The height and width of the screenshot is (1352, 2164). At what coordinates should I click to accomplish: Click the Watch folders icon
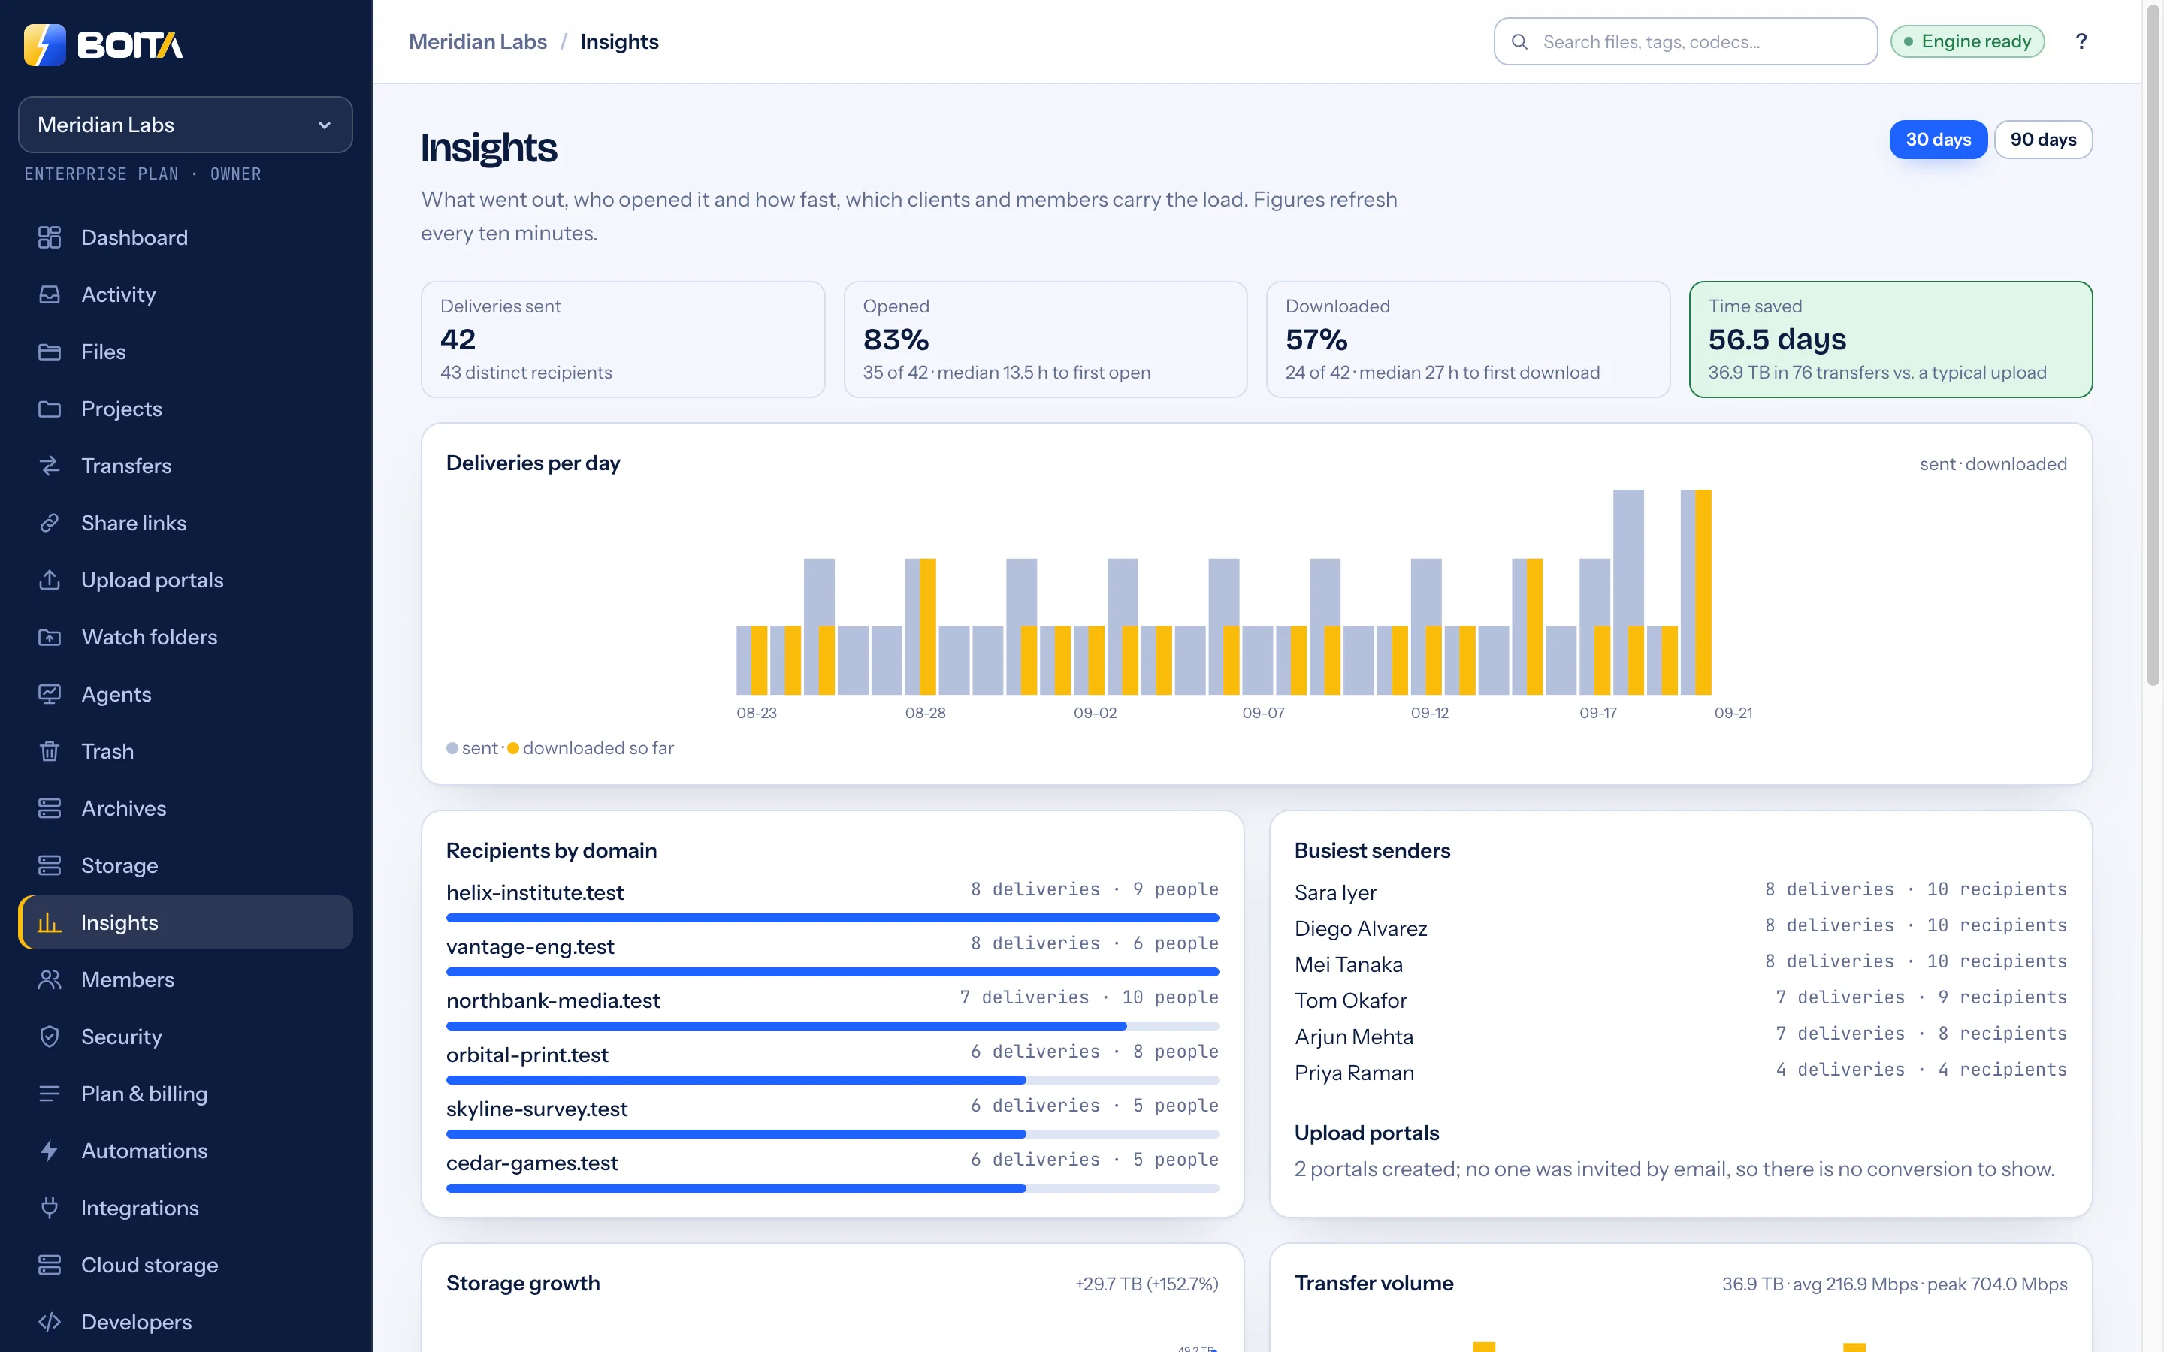click(x=49, y=638)
